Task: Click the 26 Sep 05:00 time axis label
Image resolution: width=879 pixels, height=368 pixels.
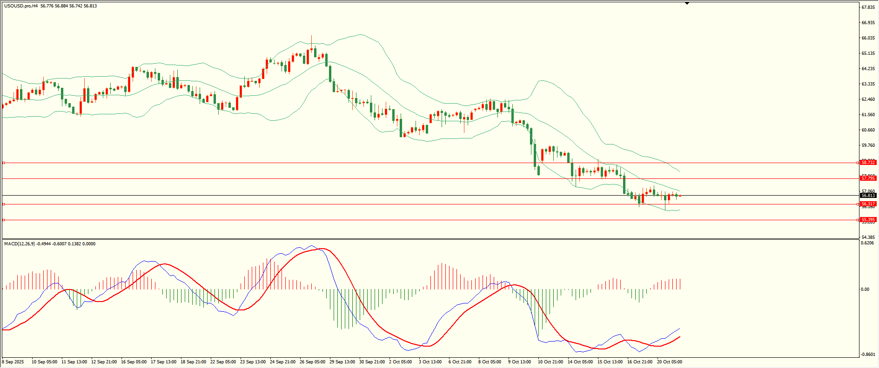Action: [312, 362]
